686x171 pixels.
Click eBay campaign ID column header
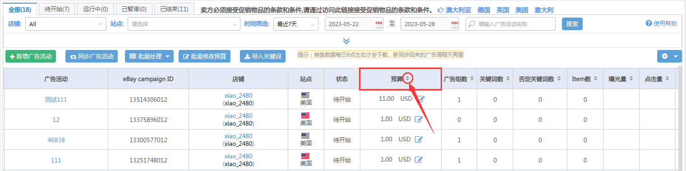148,79
